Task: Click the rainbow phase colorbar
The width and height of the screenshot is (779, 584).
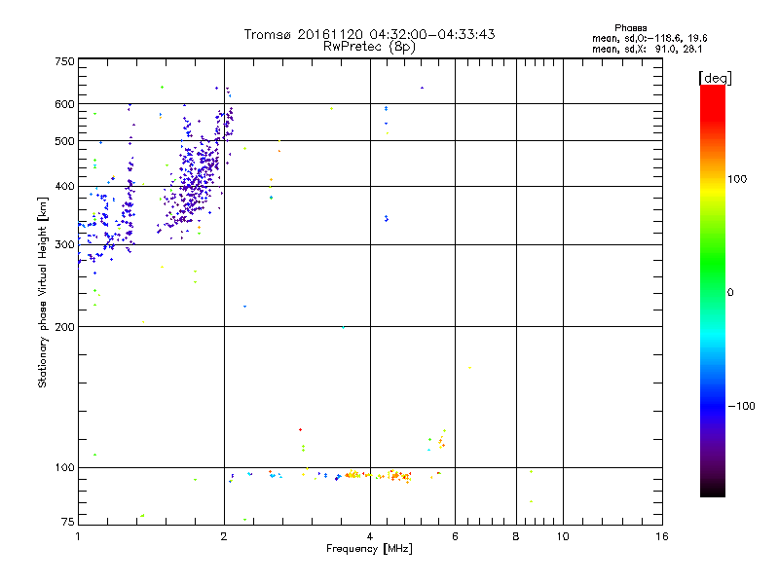Action: tap(713, 291)
